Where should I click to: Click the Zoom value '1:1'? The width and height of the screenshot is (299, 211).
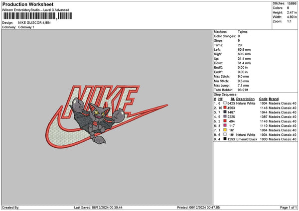[289, 21]
